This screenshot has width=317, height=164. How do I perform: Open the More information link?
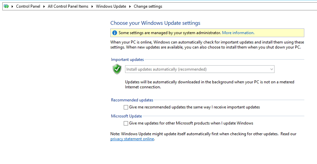(x=238, y=33)
